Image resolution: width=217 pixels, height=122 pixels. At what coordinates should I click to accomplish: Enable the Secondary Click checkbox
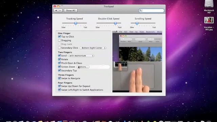pyautogui.click(x=59, y=48)
